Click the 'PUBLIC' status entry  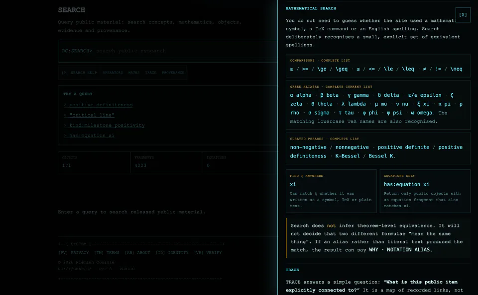pos(127,269)
